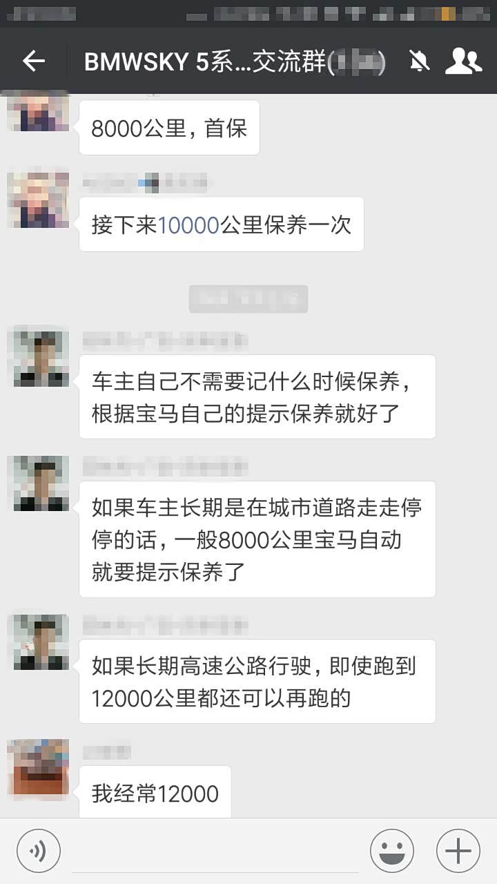
Task: Select the '我经常12000' message bubble
Action: pyautogui.click(x=155, y=792)
